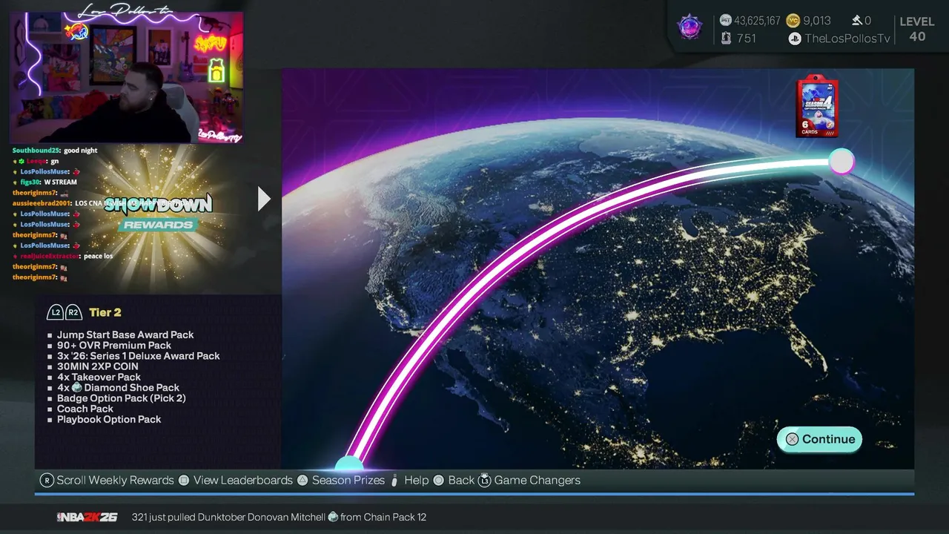Select Jump Start Base Award Pack
This screenshot has width=949, height=534.
click(x=125, y=335)
